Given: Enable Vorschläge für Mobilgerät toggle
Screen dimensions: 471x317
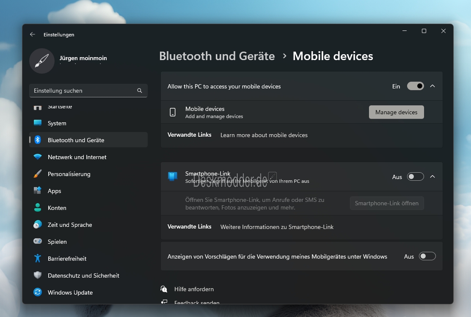Looking at the screenshot, I should pyautogui.click(x=427, y=256).
